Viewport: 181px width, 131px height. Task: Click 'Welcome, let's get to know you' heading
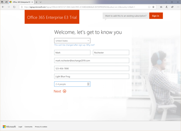[x=88, y=32]
